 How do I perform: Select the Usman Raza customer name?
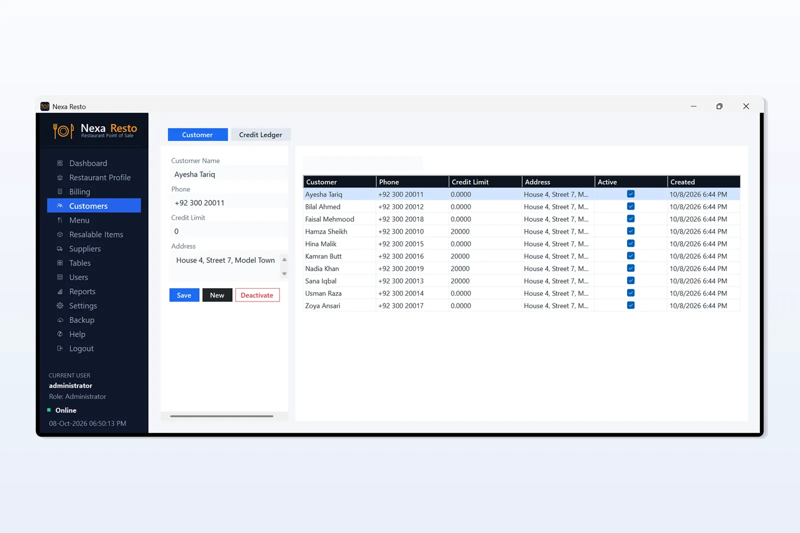point(323,294)
